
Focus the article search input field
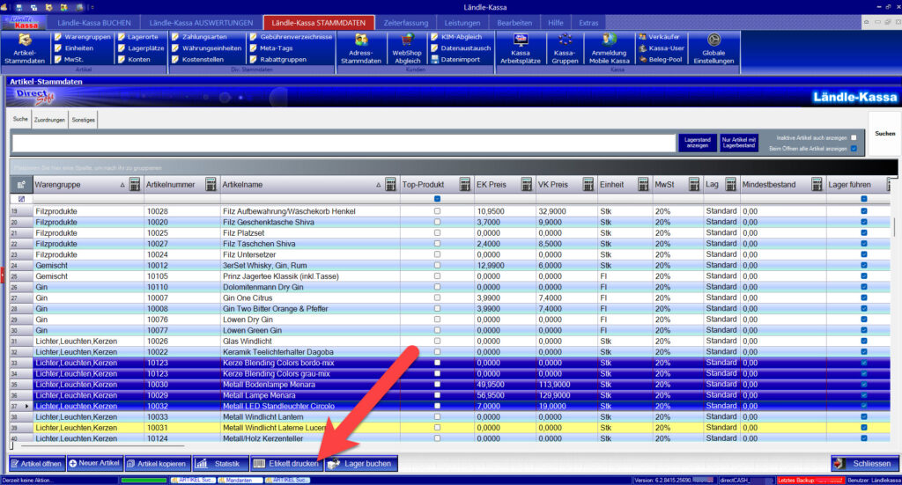click(344, 143)
